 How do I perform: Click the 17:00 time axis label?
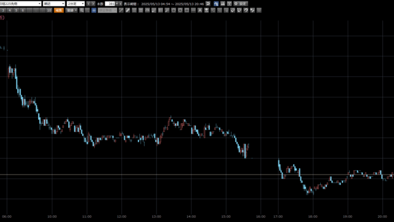(x=278, y=216)
